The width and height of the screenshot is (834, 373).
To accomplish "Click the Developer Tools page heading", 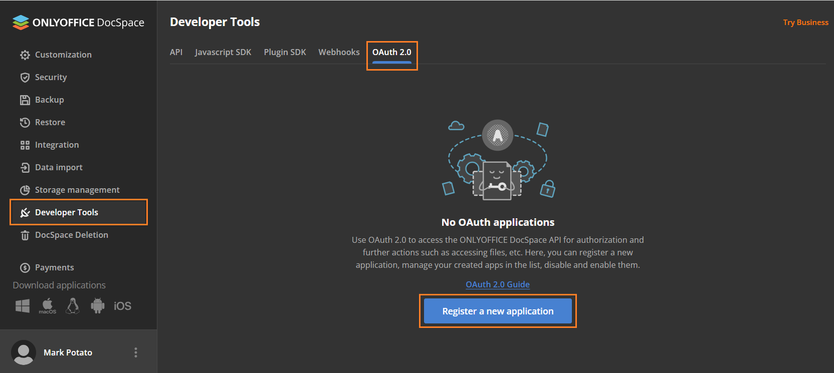I will pos(215,22).
